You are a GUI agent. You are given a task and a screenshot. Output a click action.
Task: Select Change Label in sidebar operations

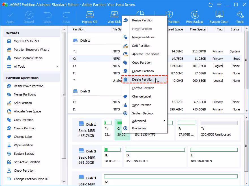23,137
